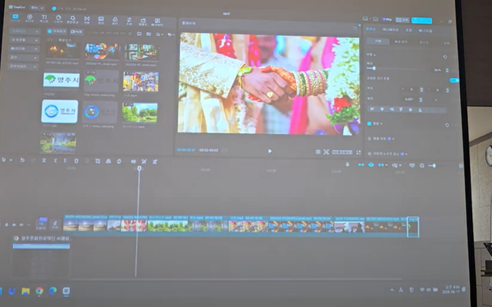Click the new folder icon in media panel
492x307 pixels.
click(x=139, y=34)
